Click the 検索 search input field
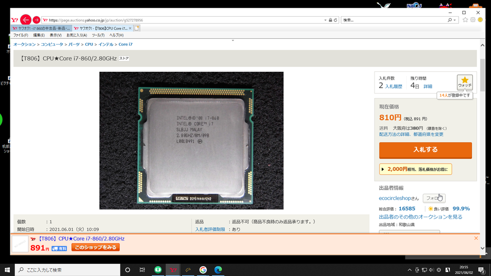The height and width of the screenshot is (276, 491). [394, 20]
